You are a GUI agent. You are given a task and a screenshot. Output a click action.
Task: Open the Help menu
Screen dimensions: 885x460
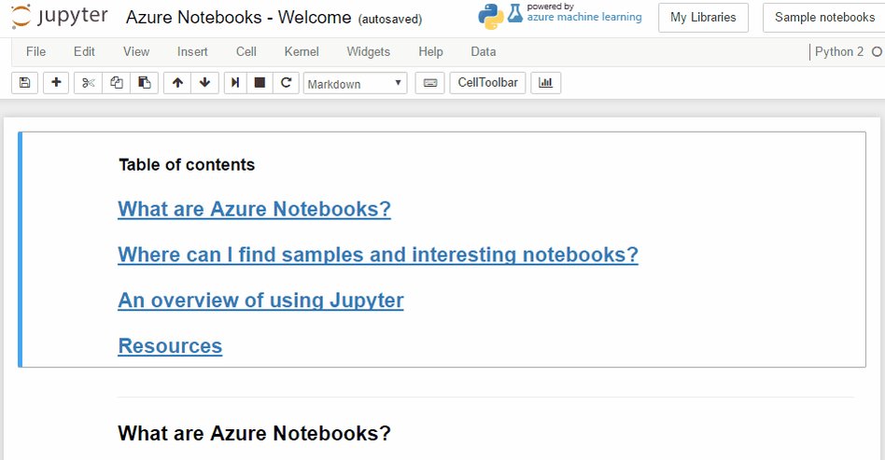coord(430,52)
